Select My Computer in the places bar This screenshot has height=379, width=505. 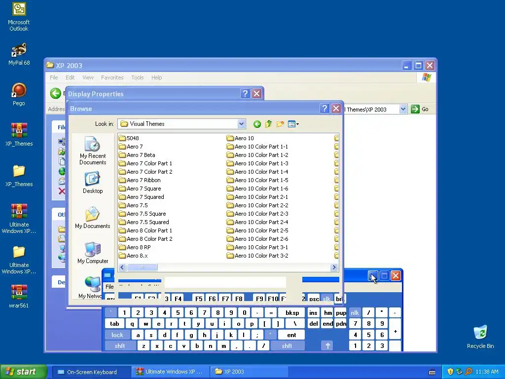point(93,253)
